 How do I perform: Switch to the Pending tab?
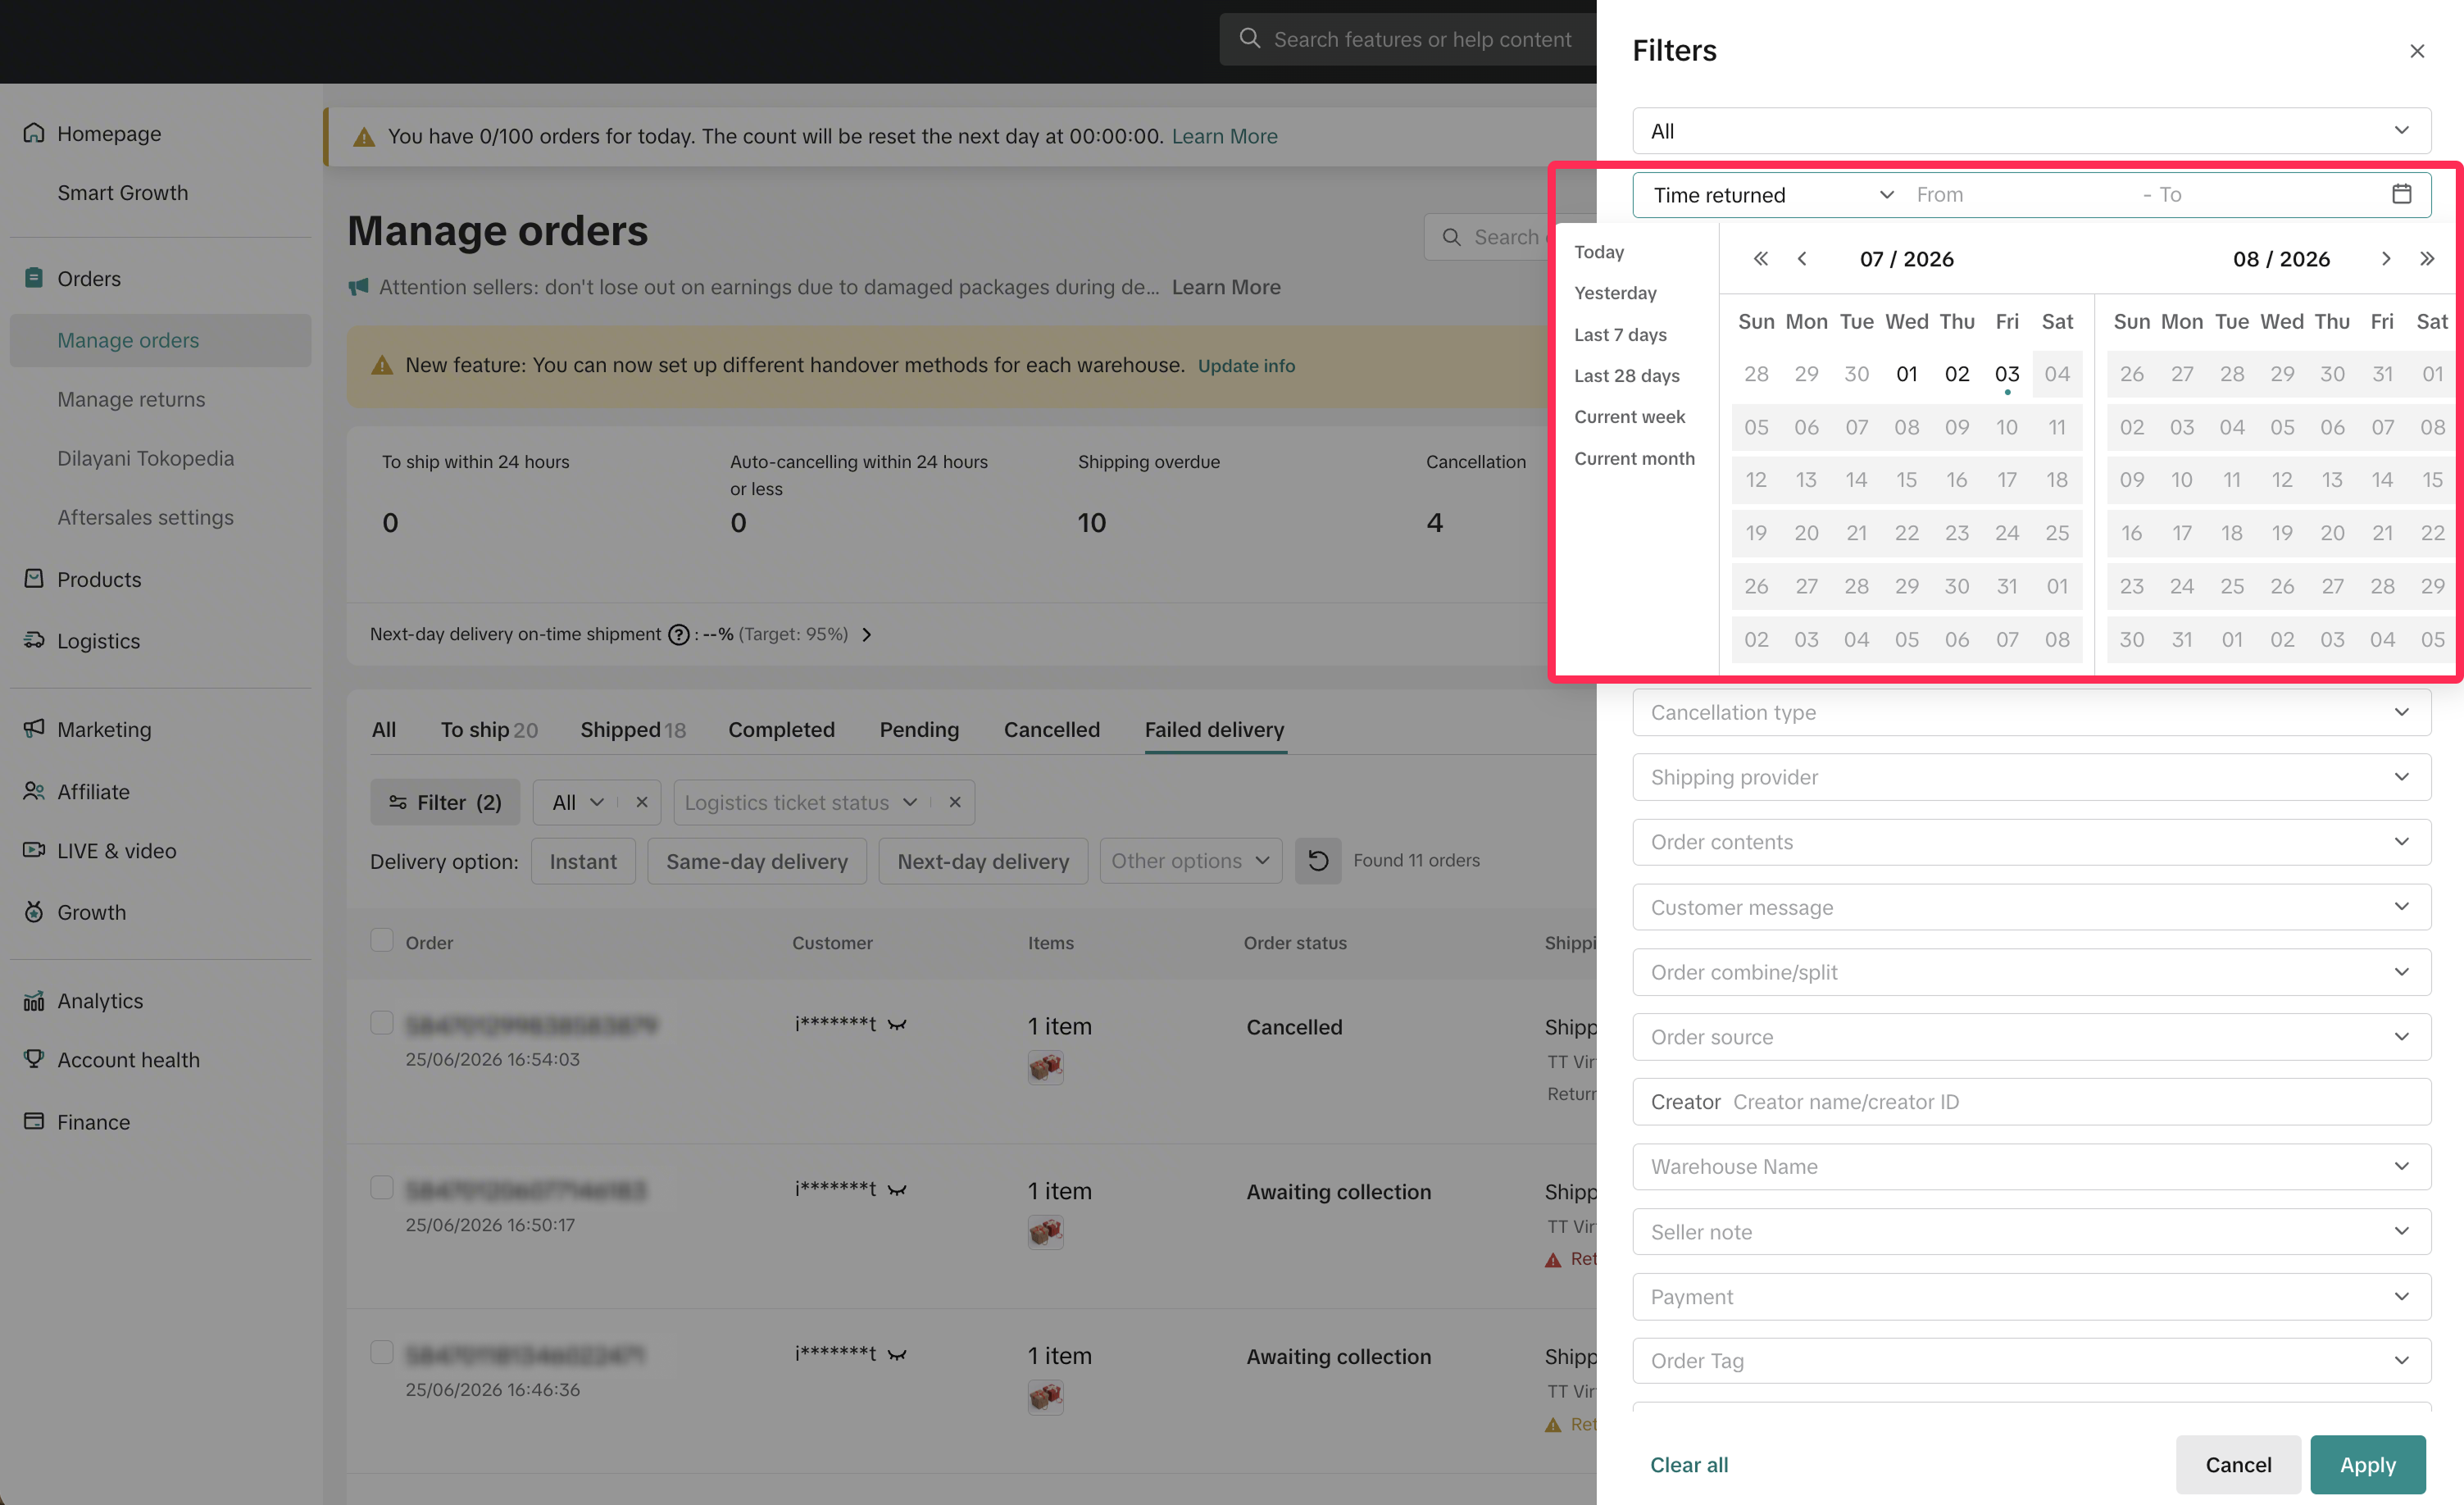(x=919, y=730)
